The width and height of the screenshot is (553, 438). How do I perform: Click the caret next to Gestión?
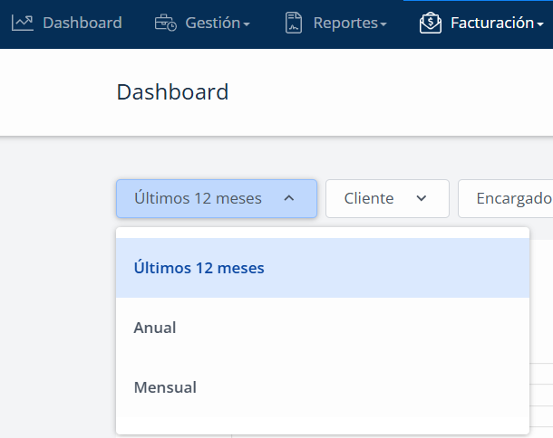tap(247, 24)
